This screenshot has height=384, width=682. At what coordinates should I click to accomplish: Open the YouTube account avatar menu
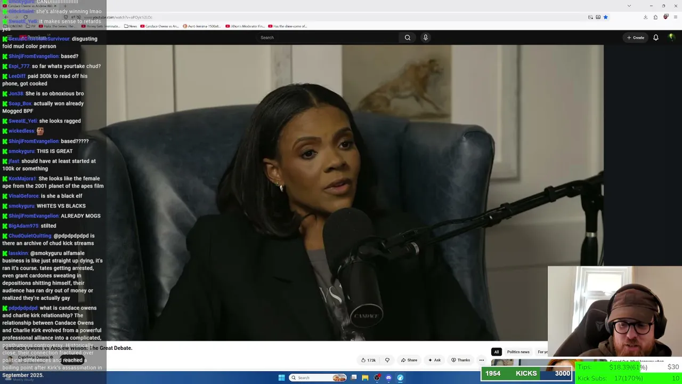(671, 37)
